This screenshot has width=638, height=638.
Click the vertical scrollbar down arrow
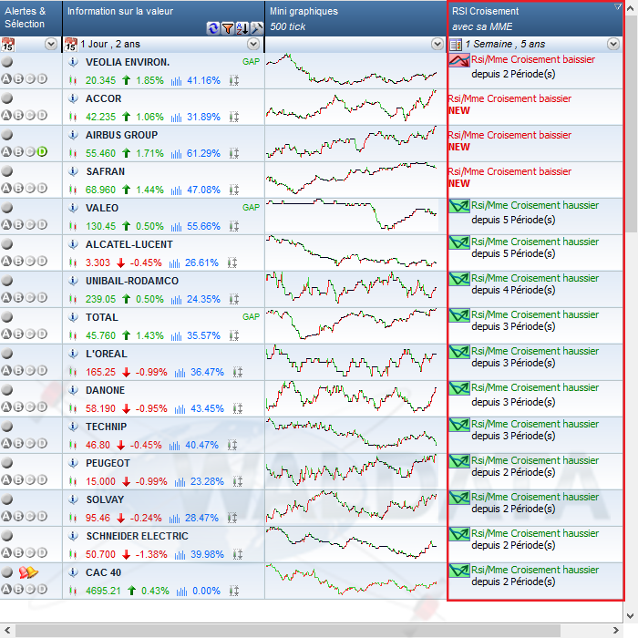631,615
